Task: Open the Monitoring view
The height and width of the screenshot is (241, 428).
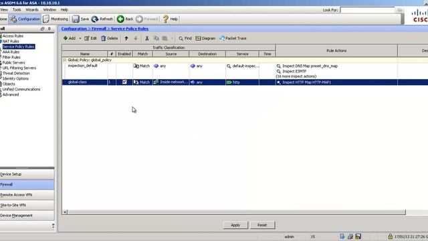Action: click(x=56, y=19)
